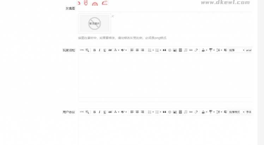Insert hyperlink in 玩家须知 editor

(x=191, y=50)
